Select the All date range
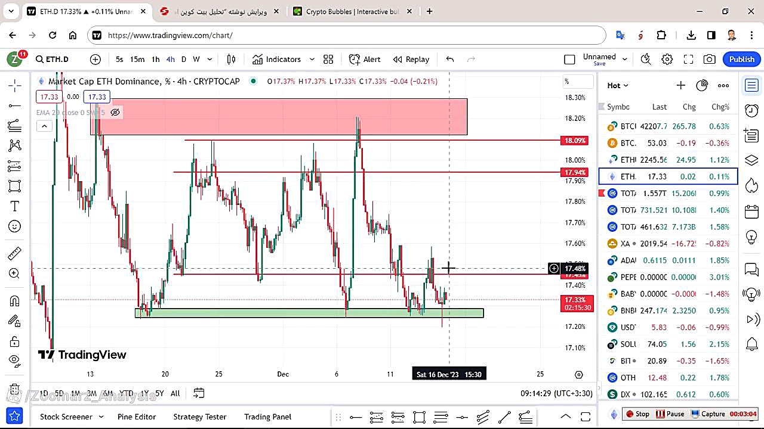 tap(175, 393)
